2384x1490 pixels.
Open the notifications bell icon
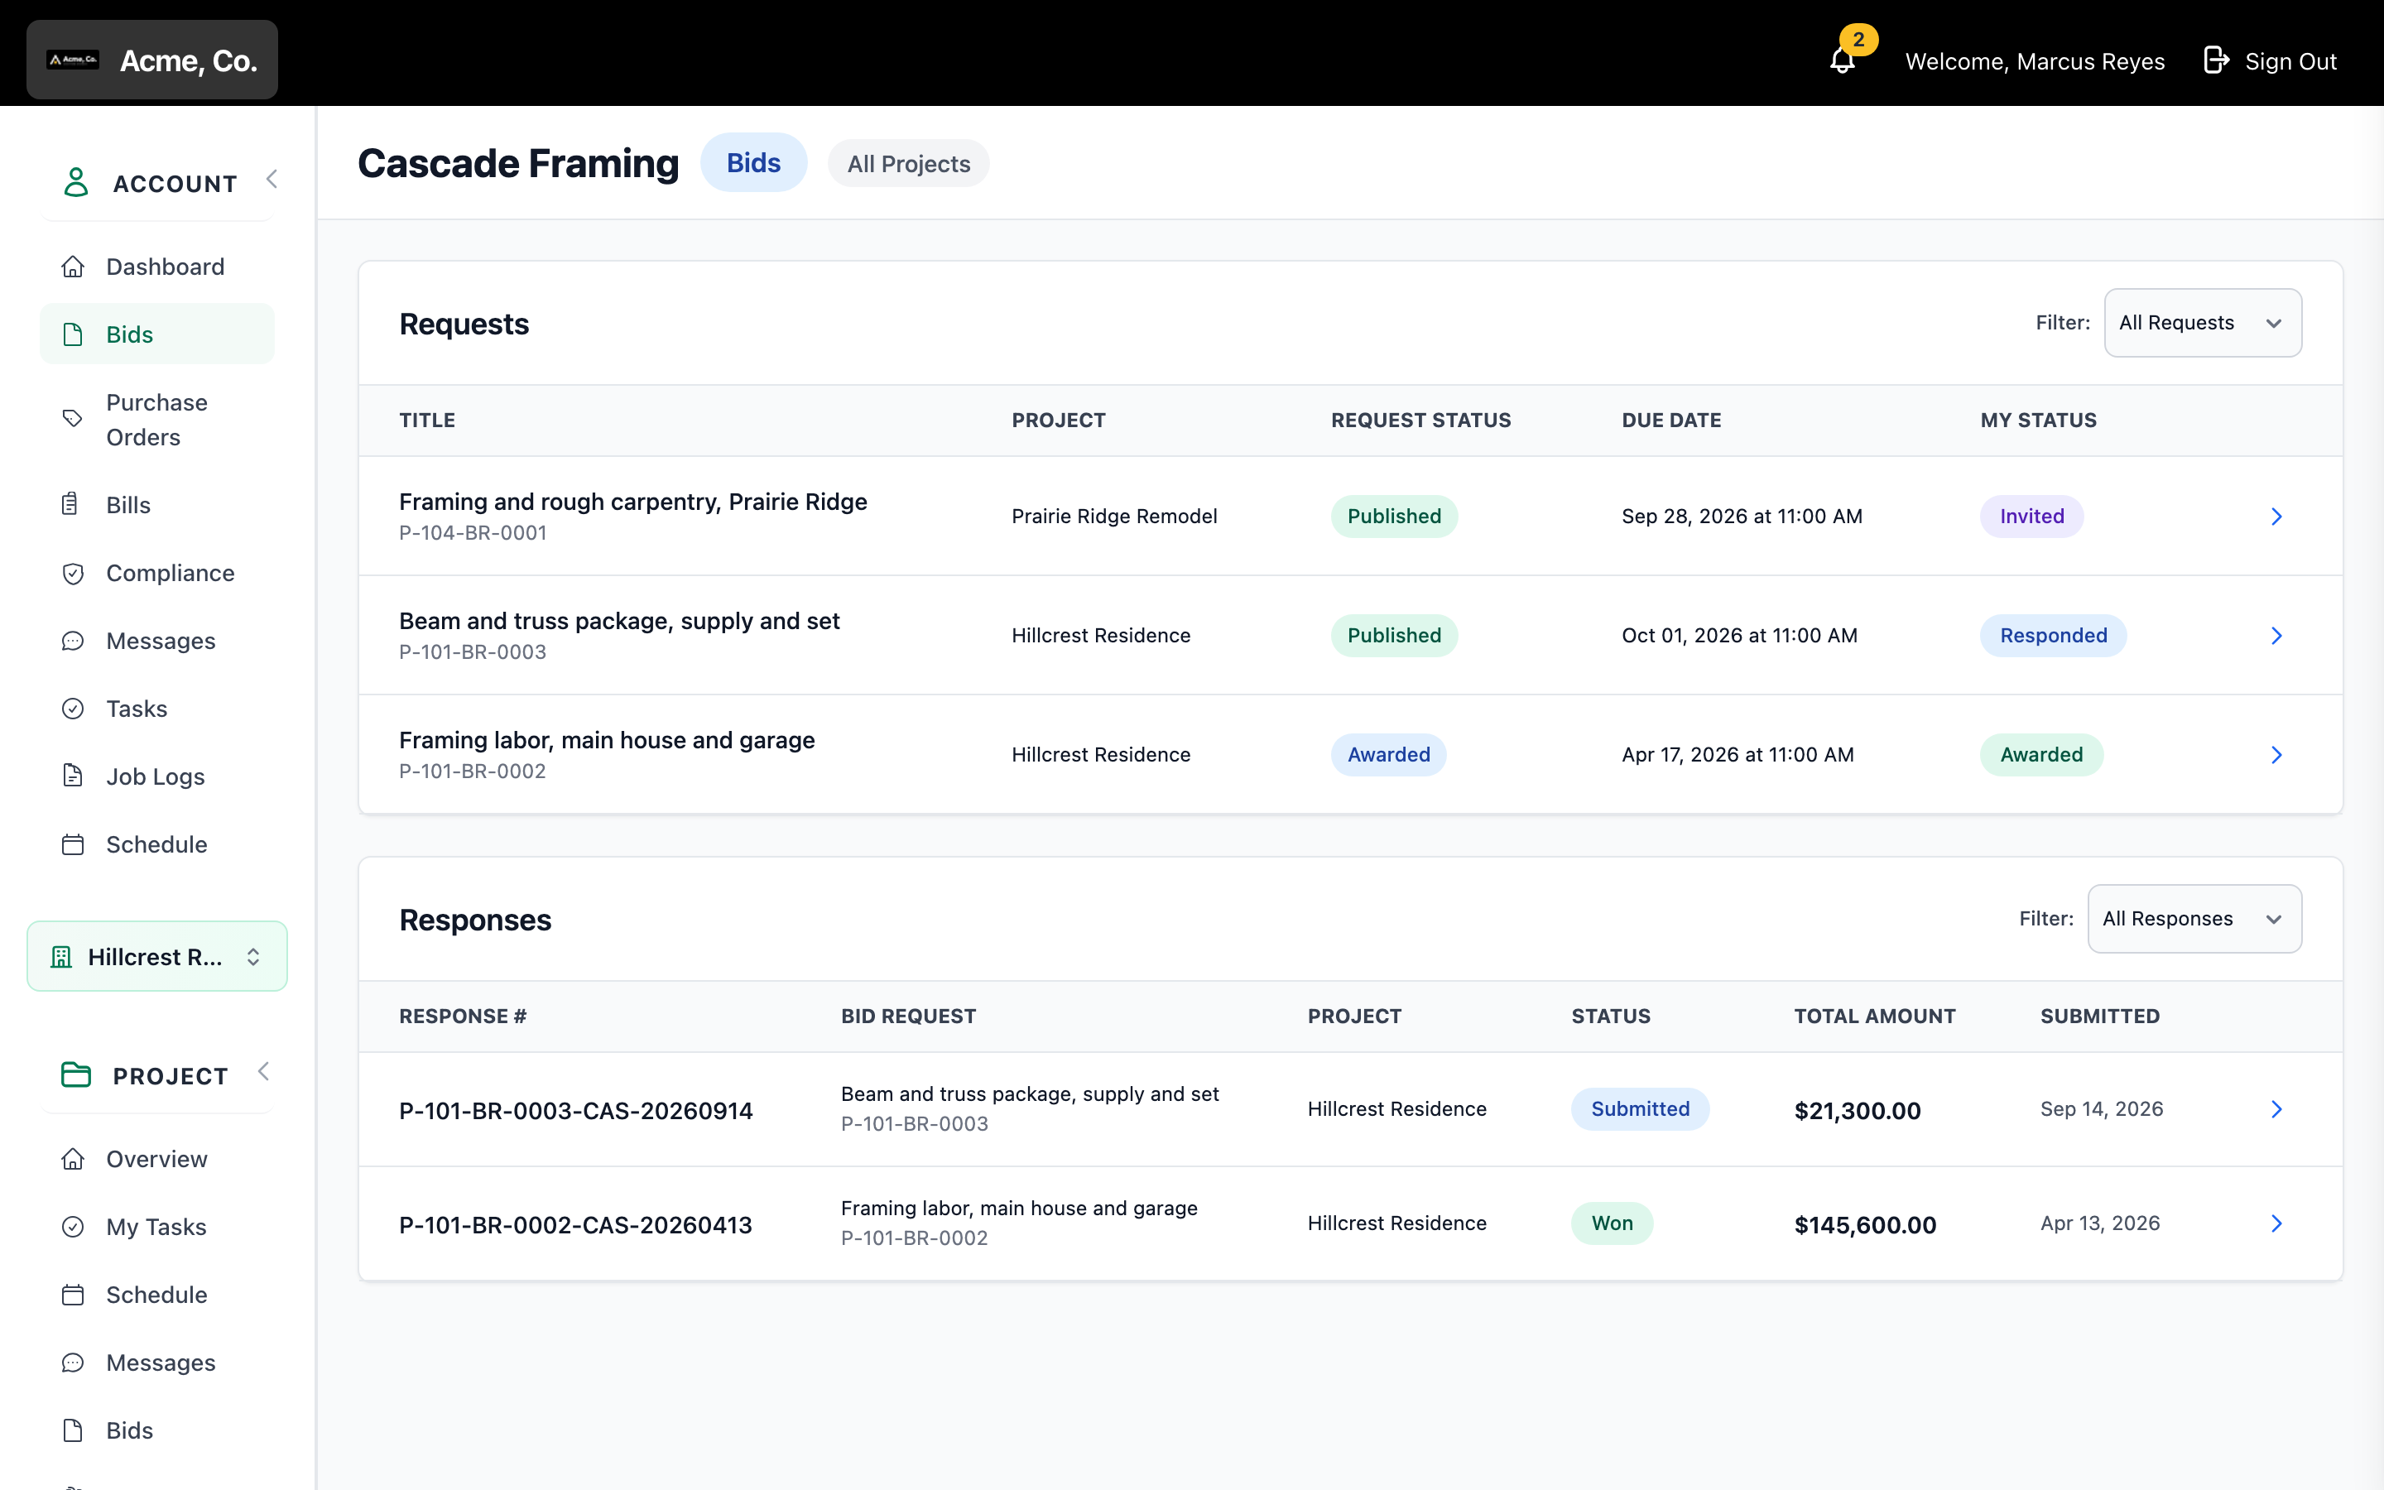tap(1842, 61)
